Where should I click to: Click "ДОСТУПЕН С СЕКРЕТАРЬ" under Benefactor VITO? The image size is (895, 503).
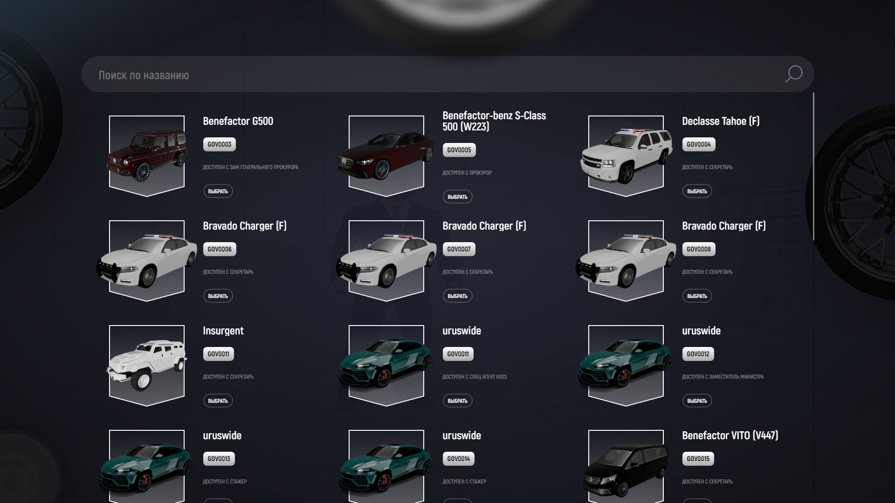click(707, 482)
